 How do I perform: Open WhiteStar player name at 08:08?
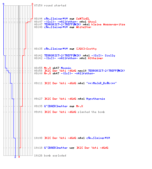[84, 27]
